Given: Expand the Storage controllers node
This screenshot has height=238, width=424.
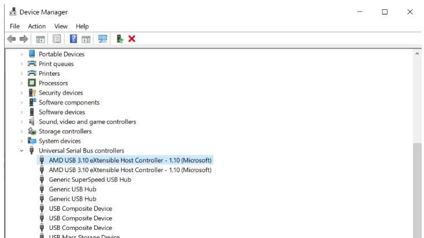Looking at the screenshot, I should pos(21,131).
